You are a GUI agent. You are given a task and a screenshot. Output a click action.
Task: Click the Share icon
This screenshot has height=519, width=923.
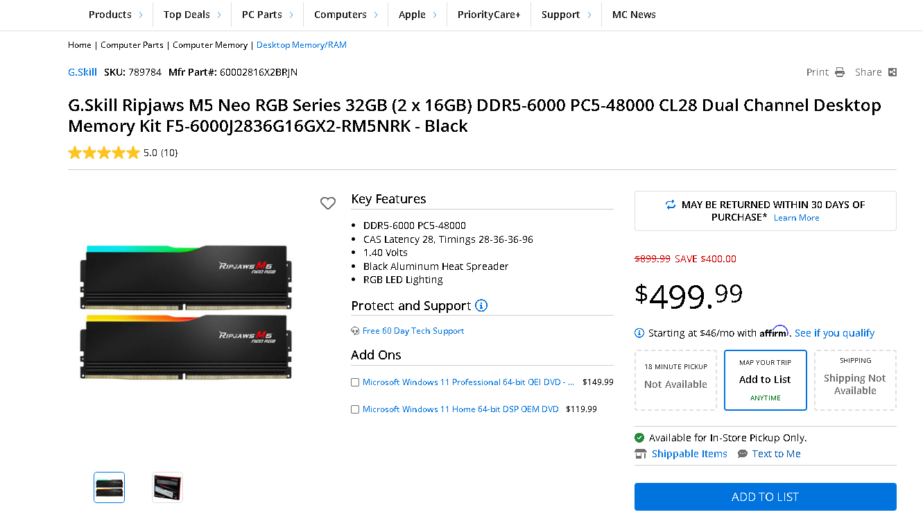pyautogui.click(x=892, y=71)
